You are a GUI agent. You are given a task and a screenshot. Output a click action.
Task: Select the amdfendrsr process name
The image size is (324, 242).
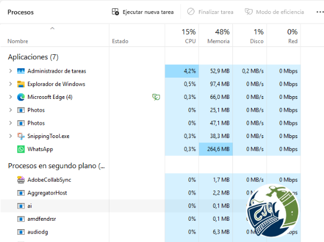[41, 219]
